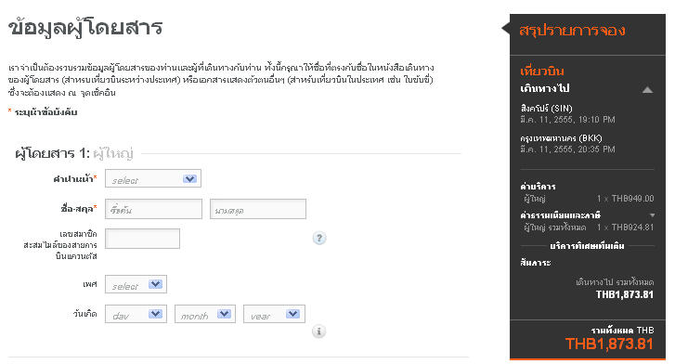The height and width of the screenshot is (364, 675).
Task: Open the birth month dropdown
Action: [205, 314]
